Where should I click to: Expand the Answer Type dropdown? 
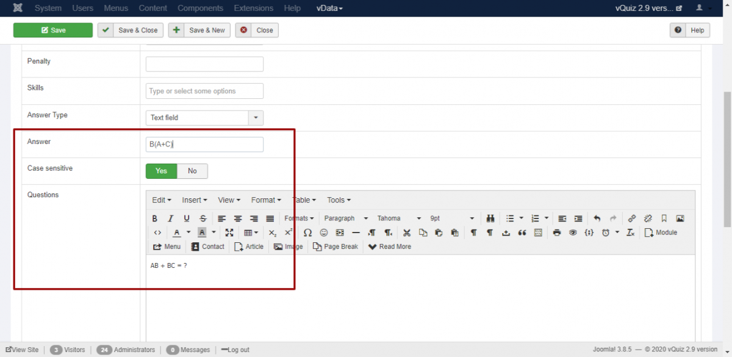(x=256, y=118)
